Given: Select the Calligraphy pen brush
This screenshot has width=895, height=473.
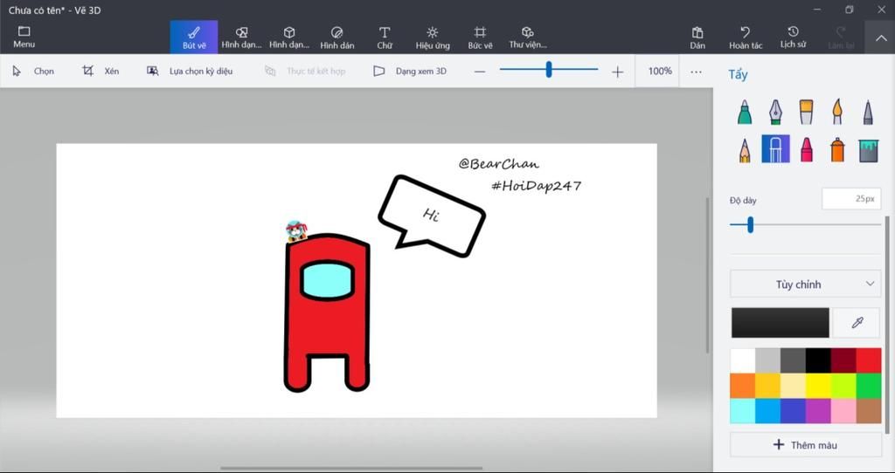Looking at the screenshot, I should 775,112.
